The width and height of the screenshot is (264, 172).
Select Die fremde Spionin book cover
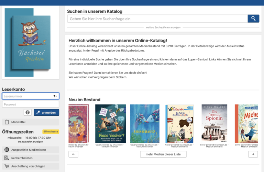point(214,123)
